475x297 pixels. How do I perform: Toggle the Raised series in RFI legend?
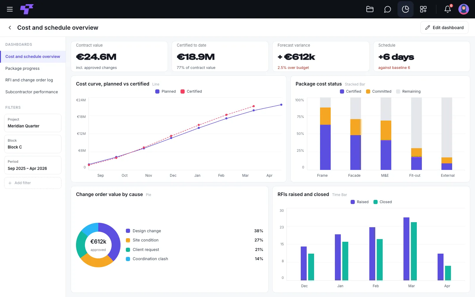pyautogui.click(x=360, y=202)
